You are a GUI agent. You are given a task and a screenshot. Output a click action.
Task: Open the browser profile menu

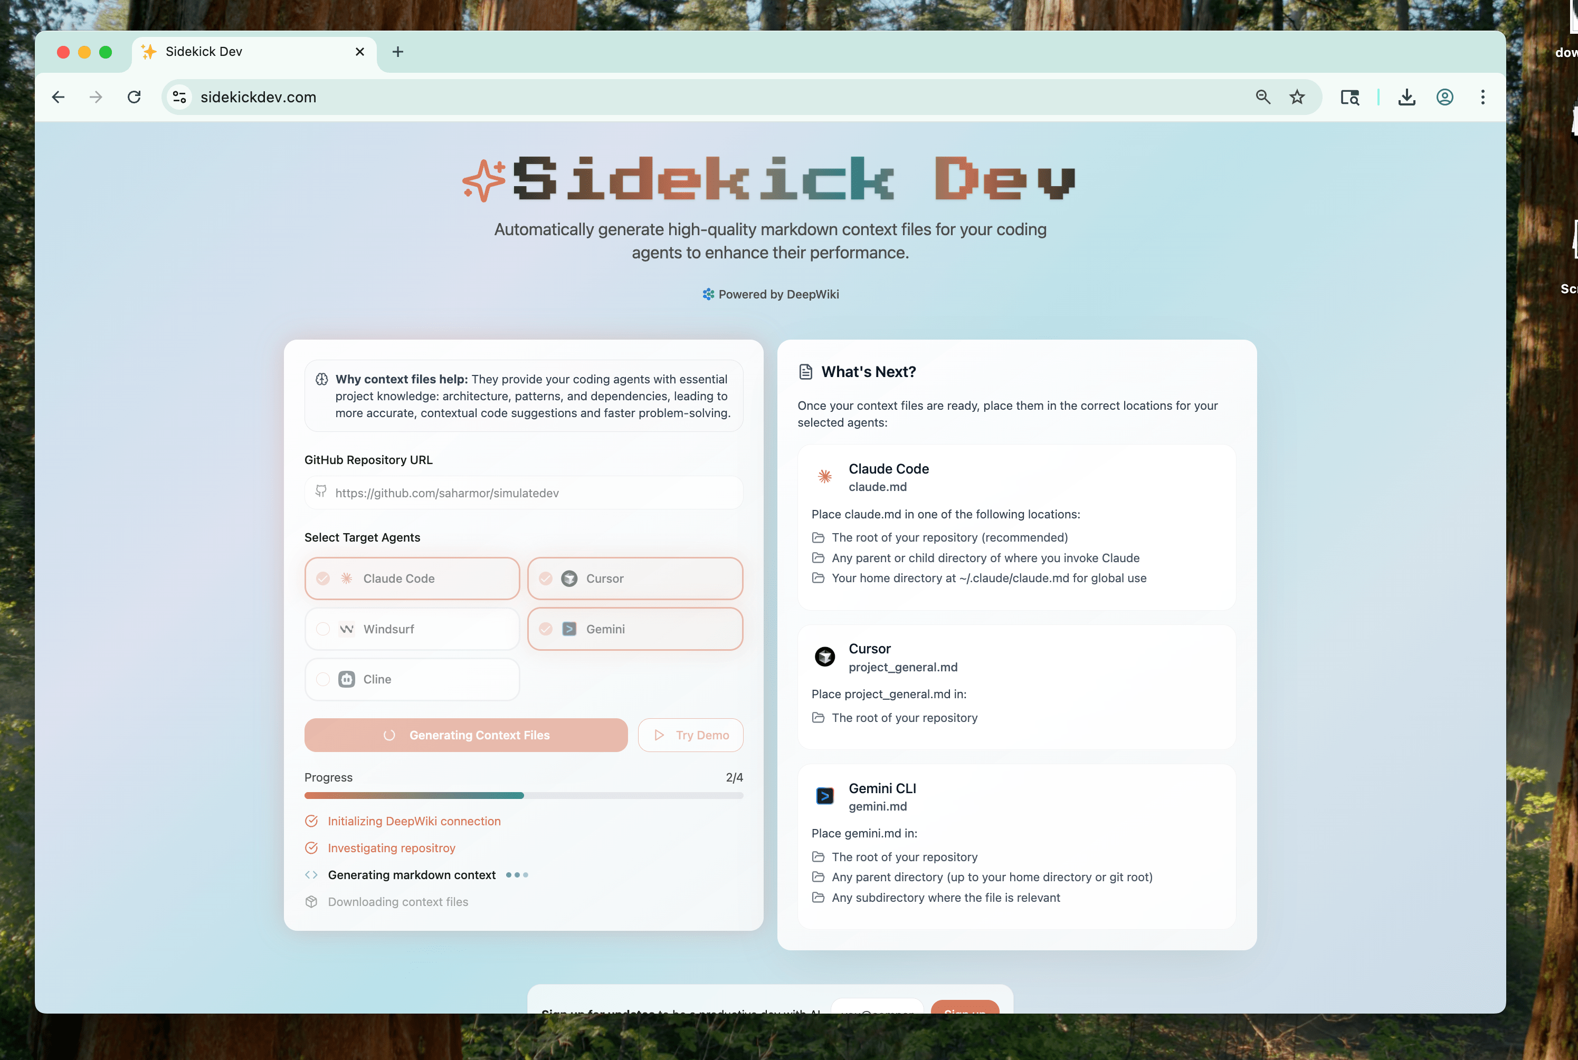point(1444,97)
